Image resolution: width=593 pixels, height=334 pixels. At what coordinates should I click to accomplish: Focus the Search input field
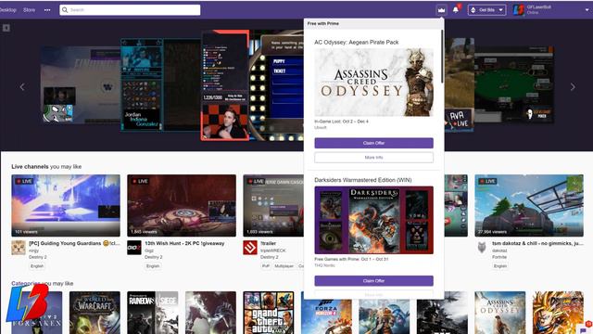(130, 10)
